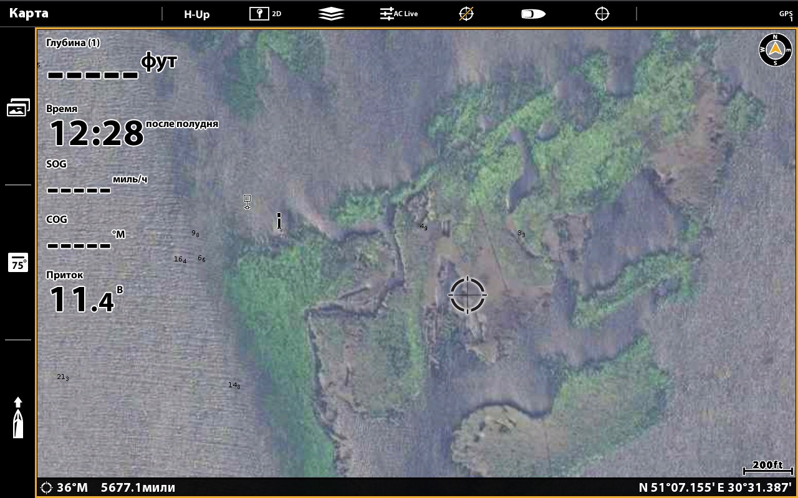Open the screenshot gallery icon in sidebar

coord(18,108)
